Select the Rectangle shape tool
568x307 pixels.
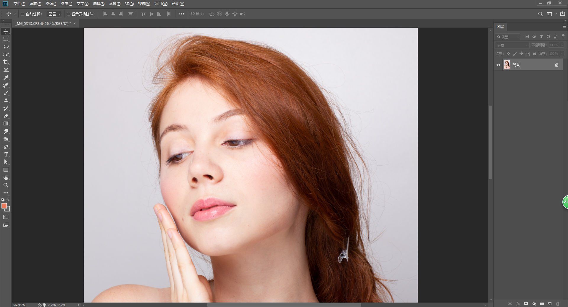tap(6, 170)
